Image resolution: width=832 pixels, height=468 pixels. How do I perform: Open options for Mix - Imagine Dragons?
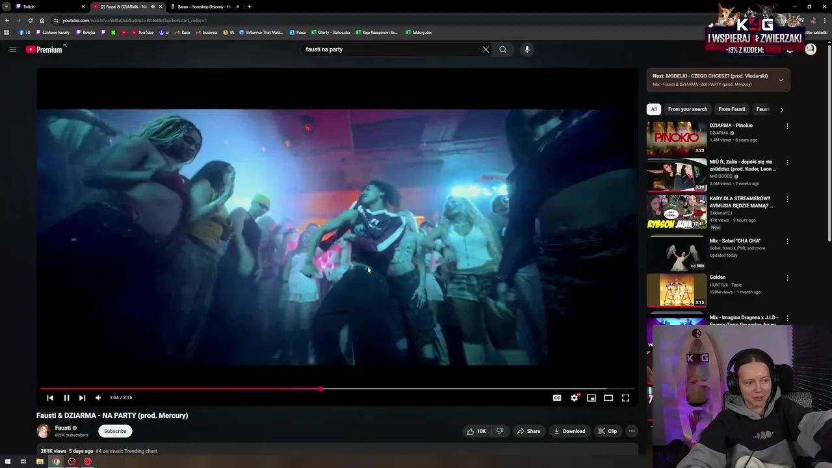[787, 318]
